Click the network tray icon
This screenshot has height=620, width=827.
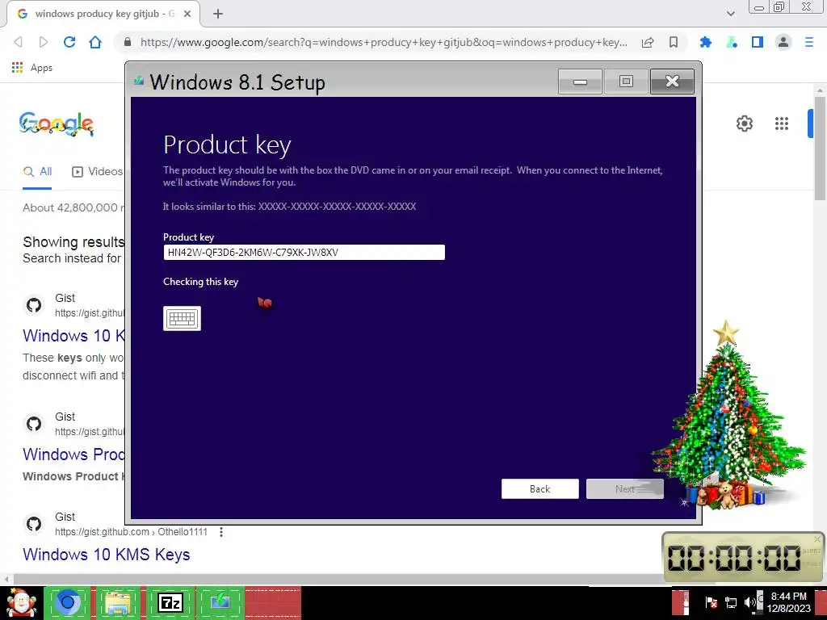pos(730,602)
